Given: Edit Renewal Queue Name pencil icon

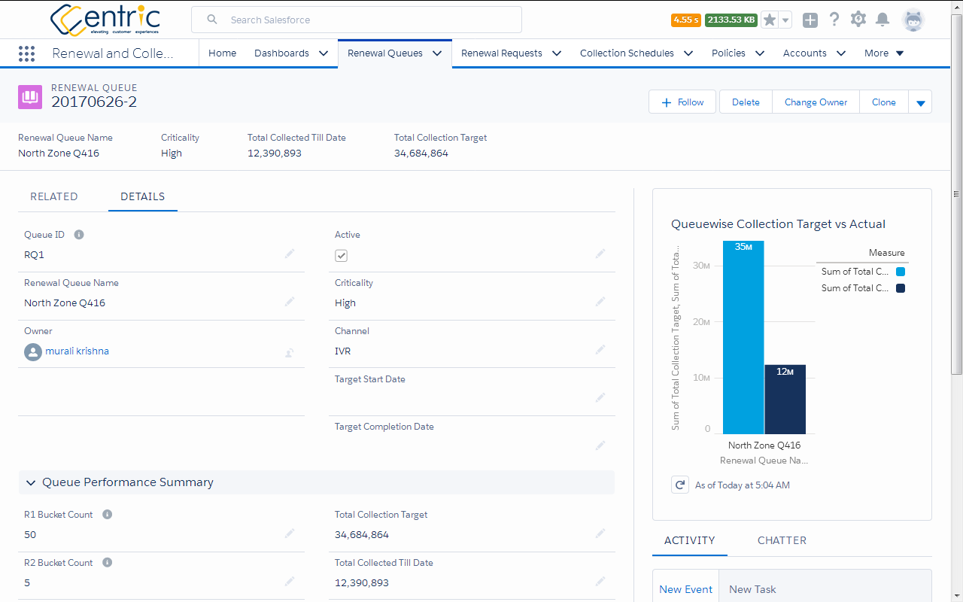Looking at the screenshot, I should [x=290, y=302].
